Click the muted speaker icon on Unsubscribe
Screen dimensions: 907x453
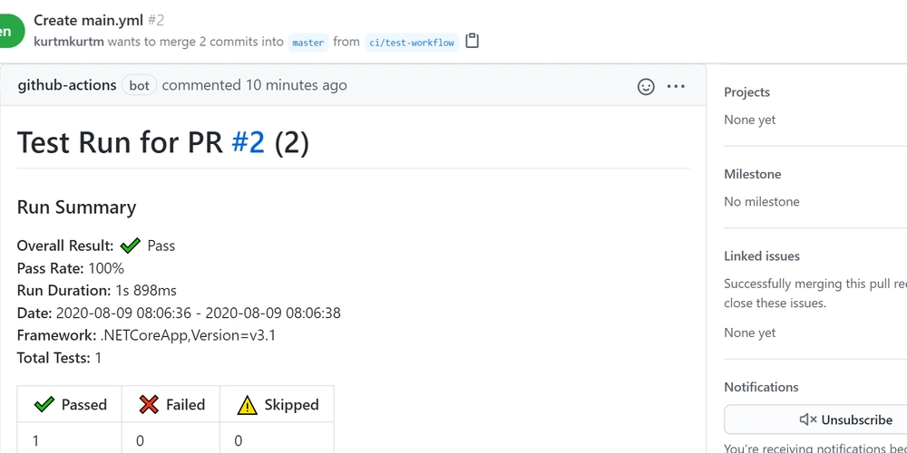pyautogui.click(x=808, y=419)
